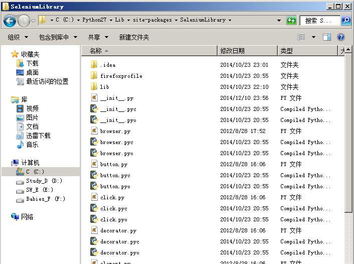The height and width of the screenshot is (264, 354).
Task: Select the lib folder icon
Action: point(94,87)
